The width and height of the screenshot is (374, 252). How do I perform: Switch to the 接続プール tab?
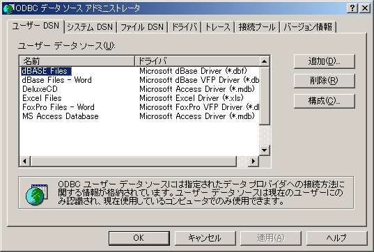257,27
